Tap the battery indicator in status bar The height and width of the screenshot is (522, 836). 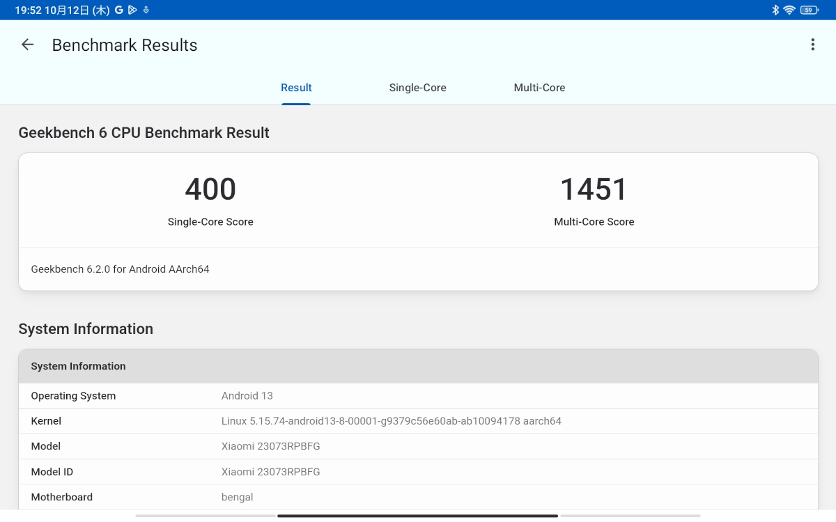click(810, 10)
